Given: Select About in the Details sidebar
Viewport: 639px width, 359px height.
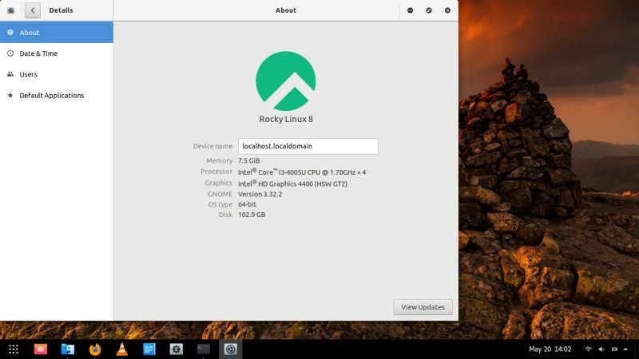Looking at the screenshot, I should click(56, 33).
